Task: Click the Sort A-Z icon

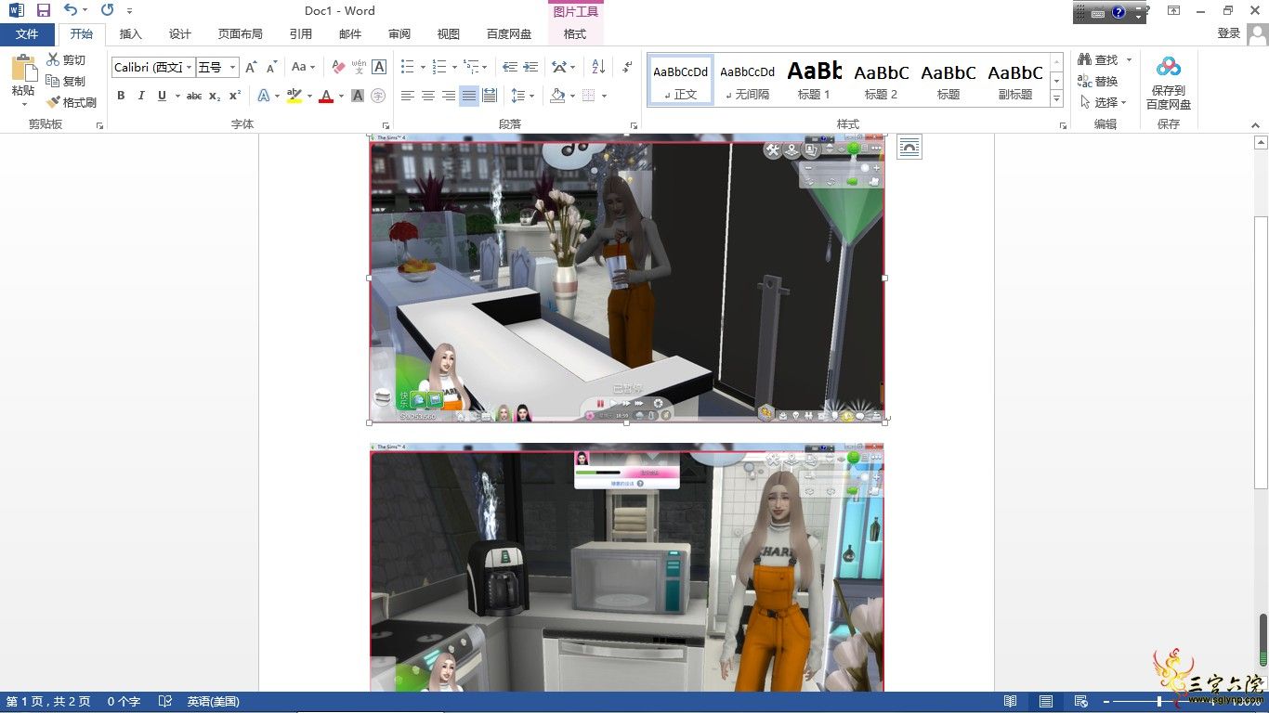Action: (x=598, y=68)
